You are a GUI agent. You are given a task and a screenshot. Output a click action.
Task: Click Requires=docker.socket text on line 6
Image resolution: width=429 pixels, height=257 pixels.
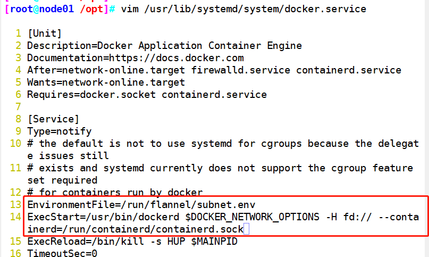click(x=91, y=95)
